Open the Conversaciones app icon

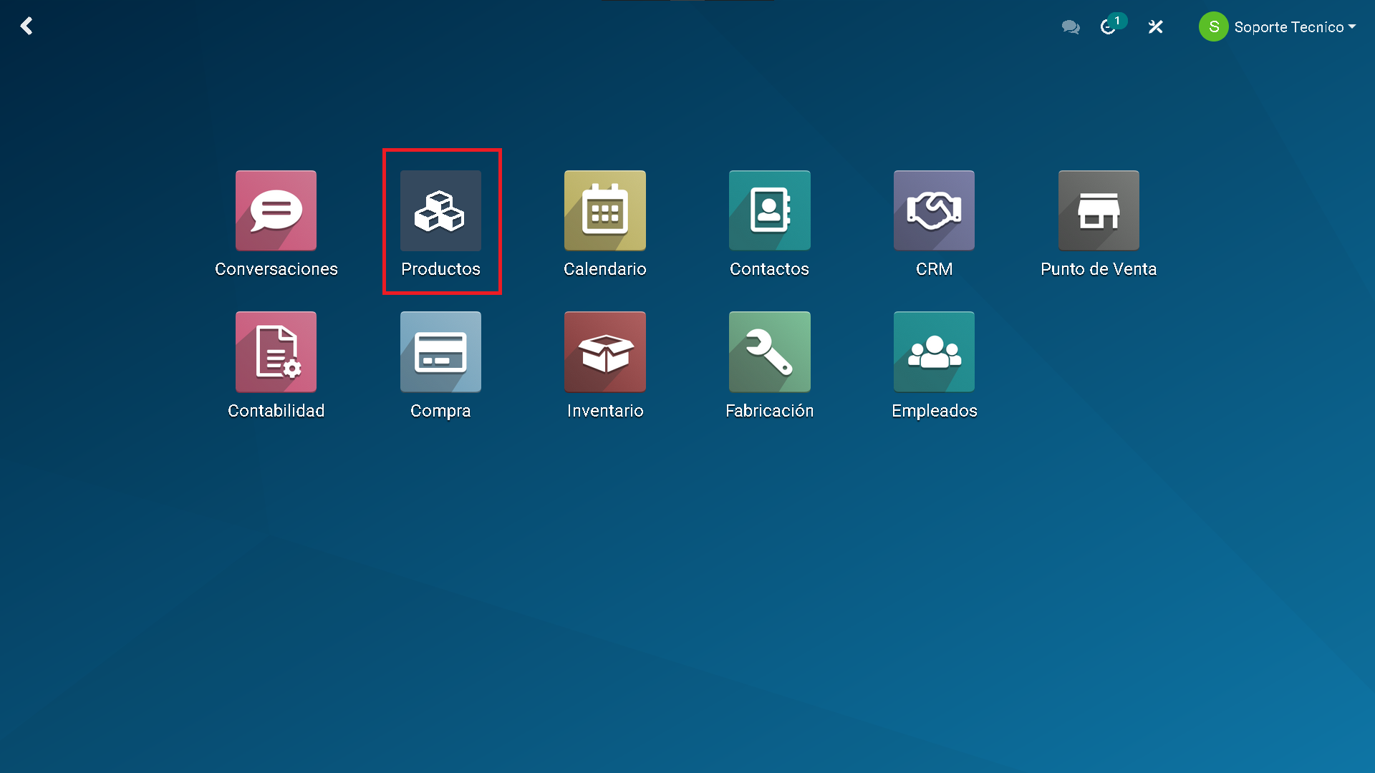(276, 210)
